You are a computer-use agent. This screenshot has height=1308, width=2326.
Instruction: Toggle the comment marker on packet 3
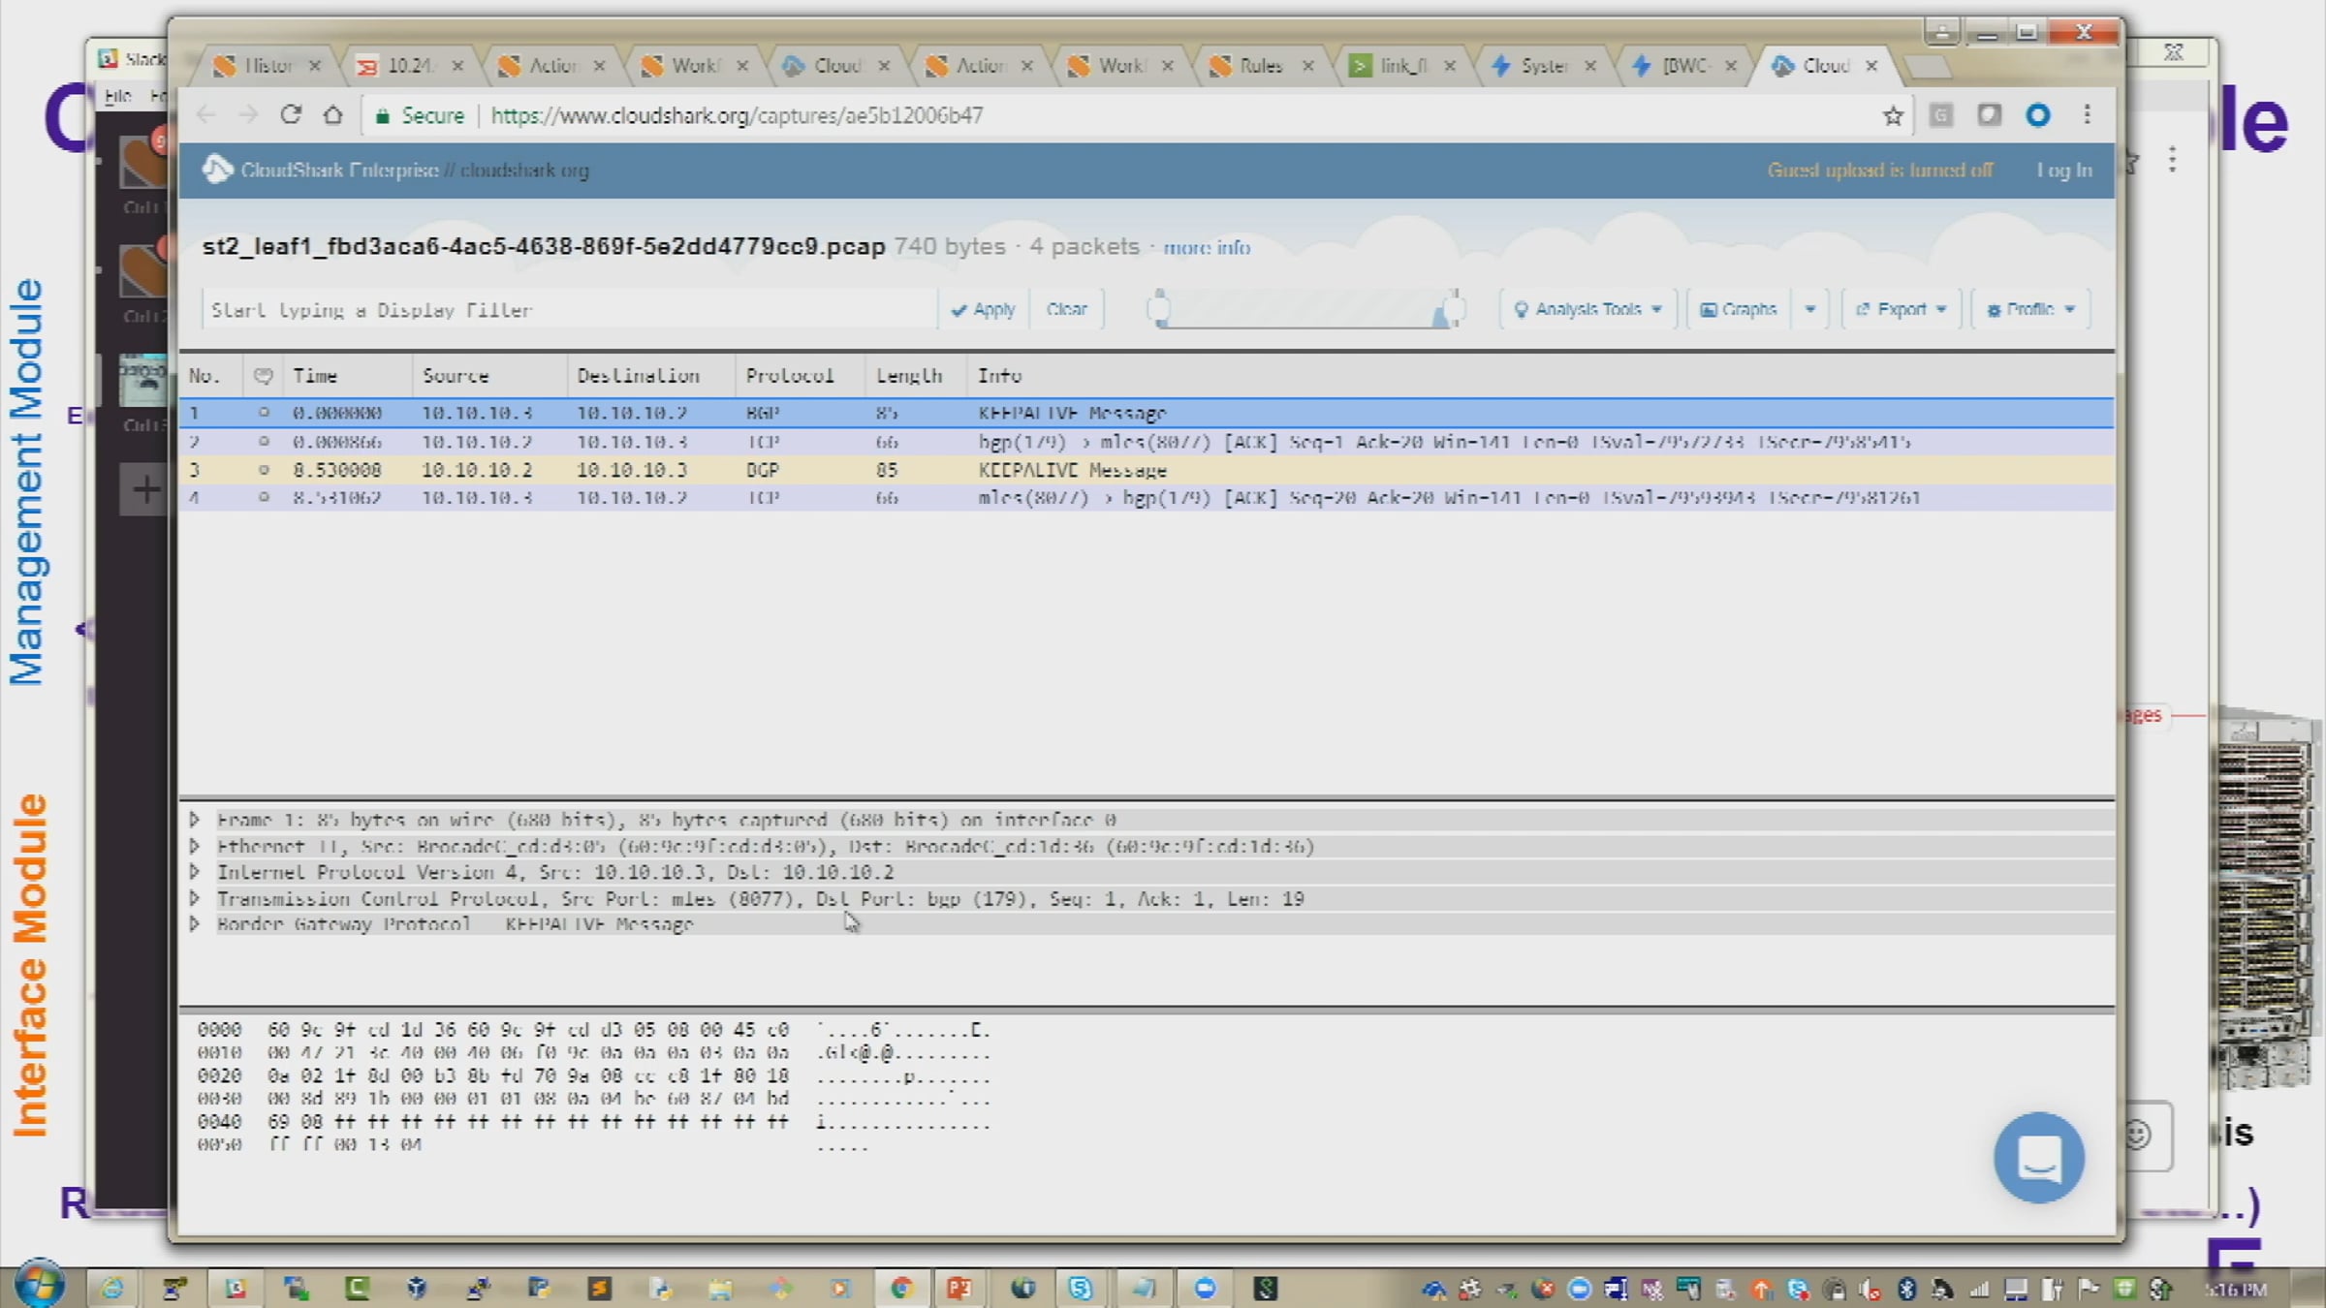pyautogui.click(x=263, y=470)
